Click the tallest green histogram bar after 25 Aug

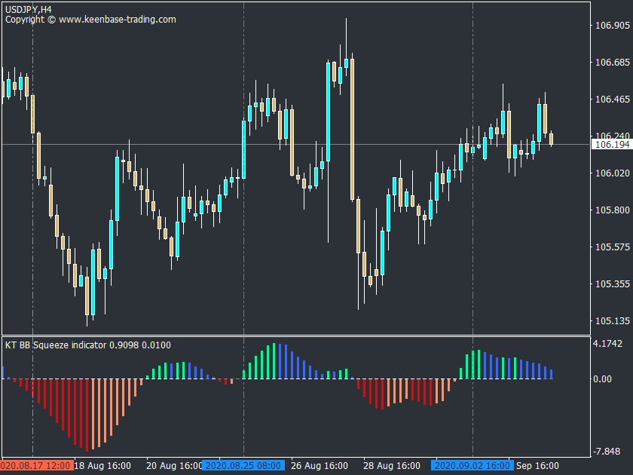point(274,361)
